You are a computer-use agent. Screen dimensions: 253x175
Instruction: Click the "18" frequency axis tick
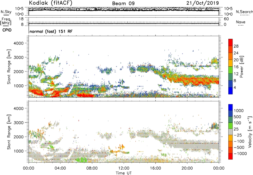[x=21, y=19]
